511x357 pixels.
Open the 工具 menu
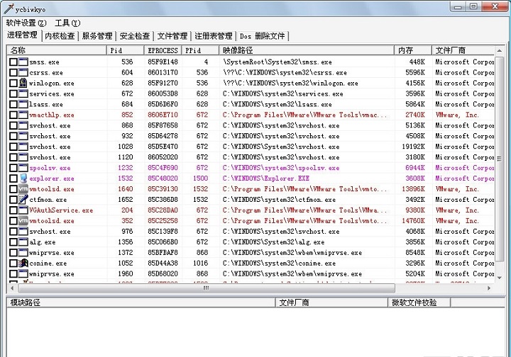coord(67,23)
